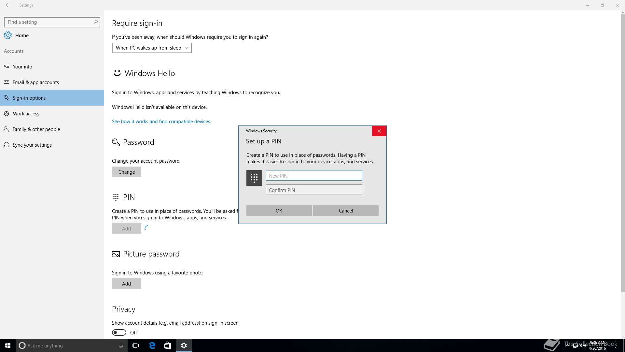Click the Sign-in options key icon
Image resolution: width=625 pixels, height=352 pixels.
pyautogui.click(x=7, y=98)
